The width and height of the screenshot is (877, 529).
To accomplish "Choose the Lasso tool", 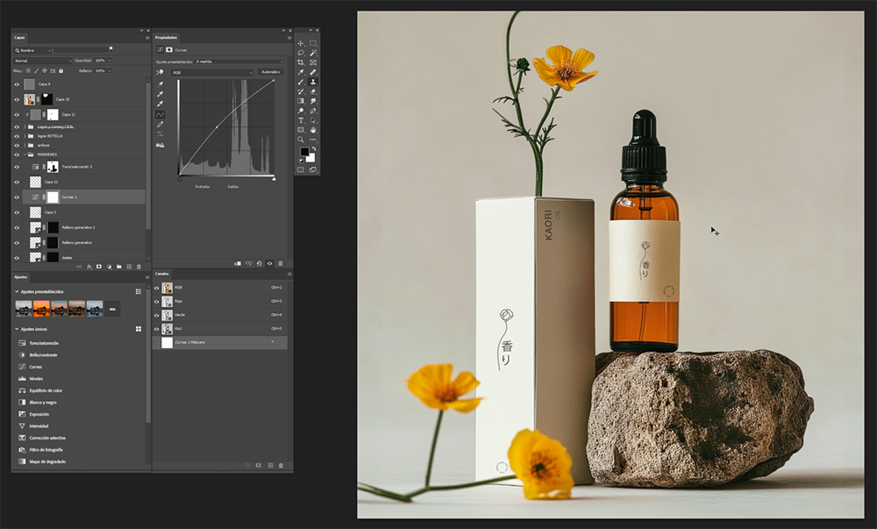I will tap(301, 53).
